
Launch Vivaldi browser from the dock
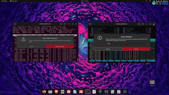tap(69, 92)
